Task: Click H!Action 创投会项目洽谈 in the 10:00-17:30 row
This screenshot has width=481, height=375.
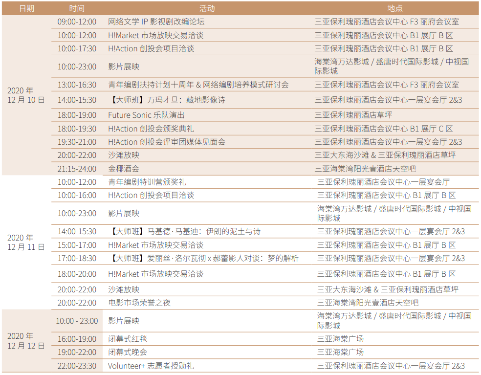Action: coord(151,48)
